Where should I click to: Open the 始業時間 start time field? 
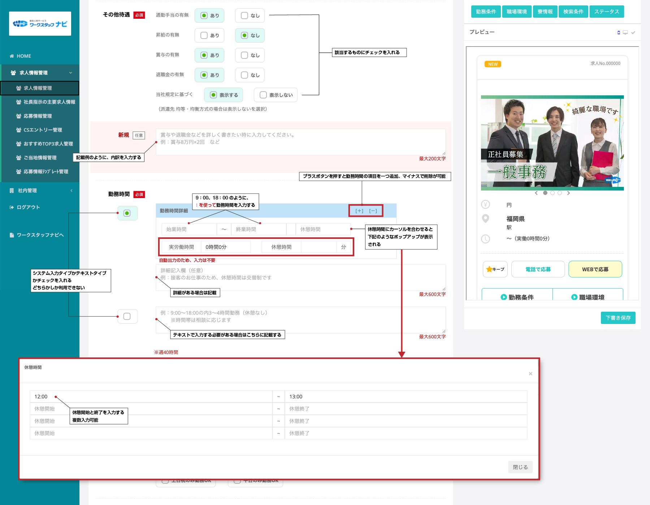tap(189, 229)
